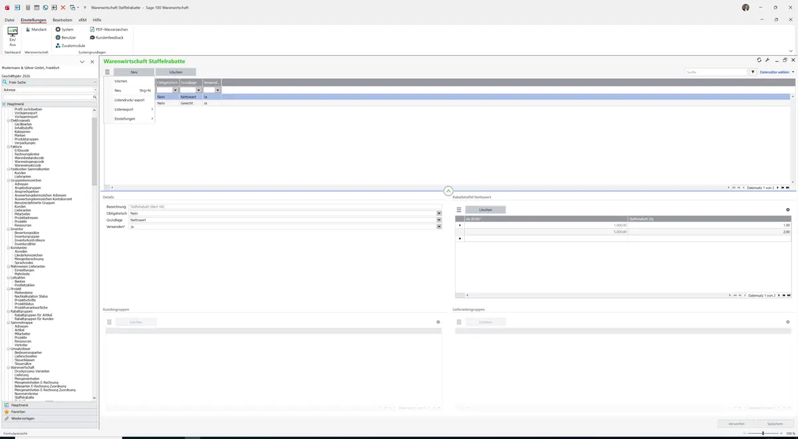Click the gear icon in Rabattstaffel Nettowert

[788, 210]
